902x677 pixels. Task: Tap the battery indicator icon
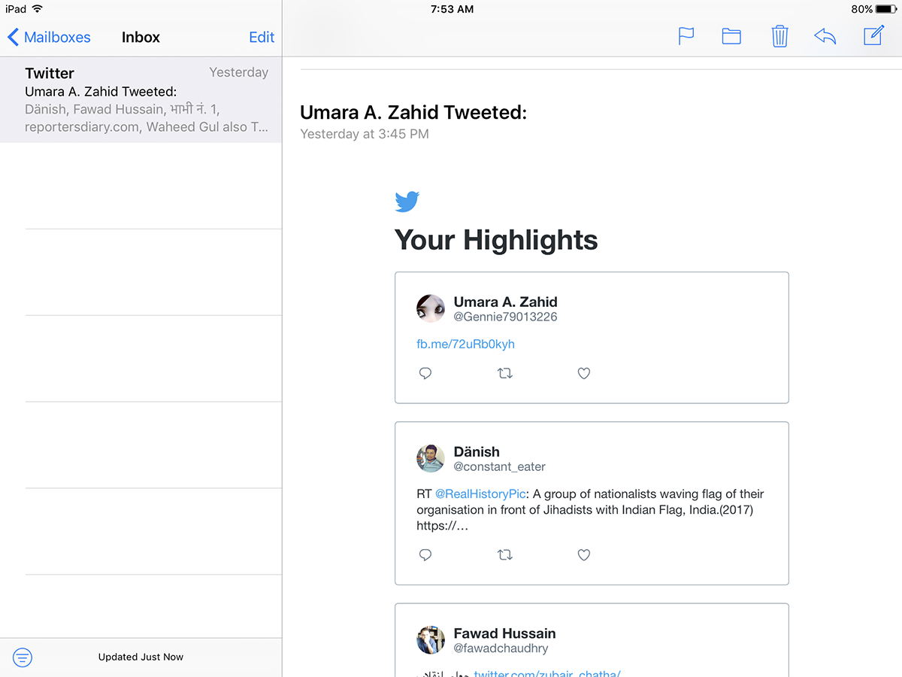(x=887, y=9)
